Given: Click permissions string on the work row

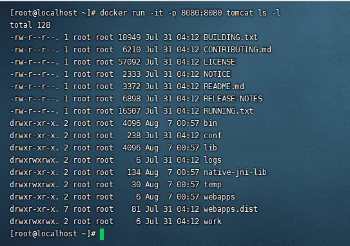Looking at the screenshot, I should point(34,221).
